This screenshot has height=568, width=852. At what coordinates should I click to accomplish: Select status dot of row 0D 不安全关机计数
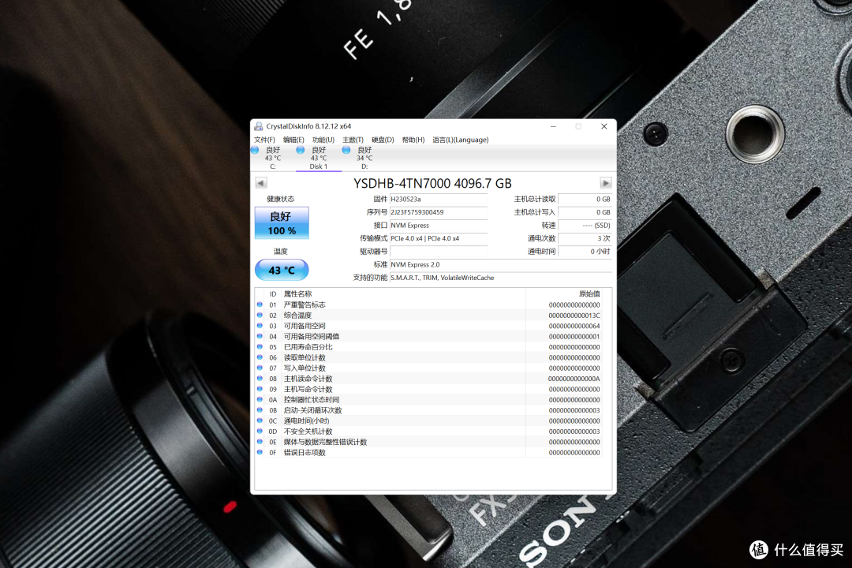(260, 432)
